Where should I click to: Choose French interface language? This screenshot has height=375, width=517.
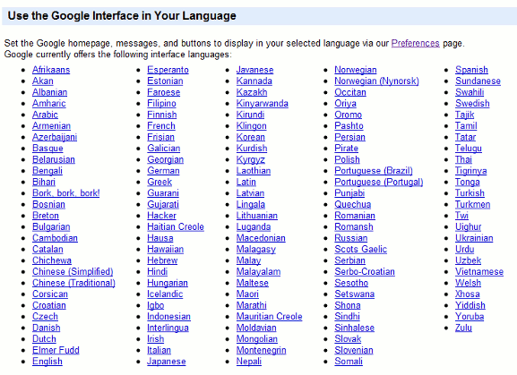click(161, 126)
